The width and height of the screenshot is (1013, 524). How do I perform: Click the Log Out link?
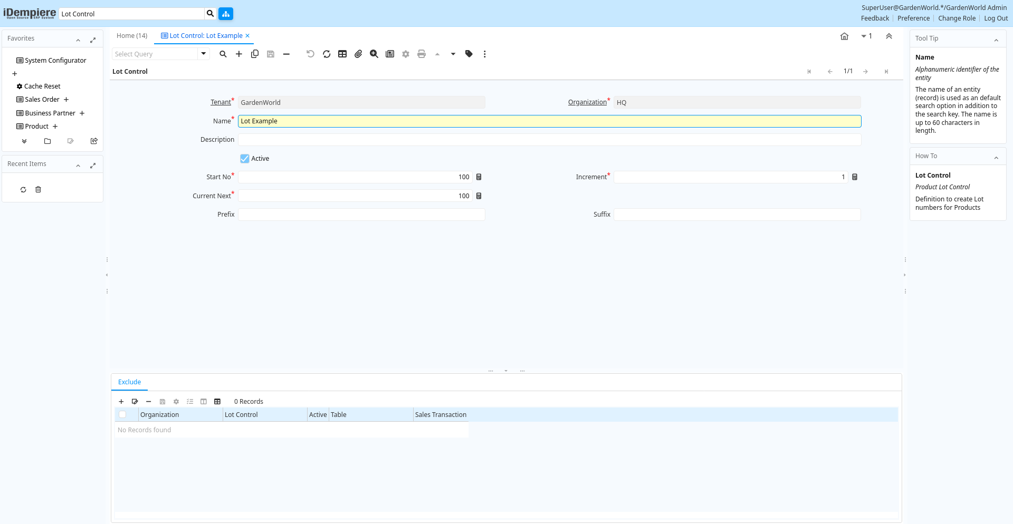coord(996,18)
